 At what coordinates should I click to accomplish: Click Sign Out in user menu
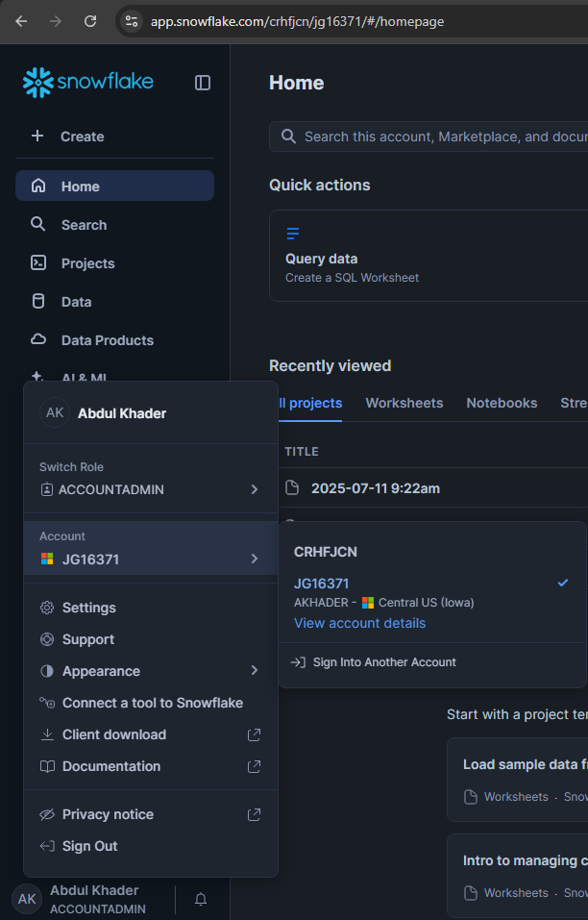(89, 846)
